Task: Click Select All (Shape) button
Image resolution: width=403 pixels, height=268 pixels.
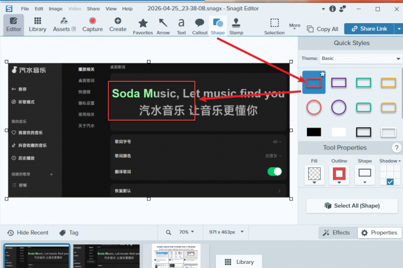Action: tap(352, 206)
